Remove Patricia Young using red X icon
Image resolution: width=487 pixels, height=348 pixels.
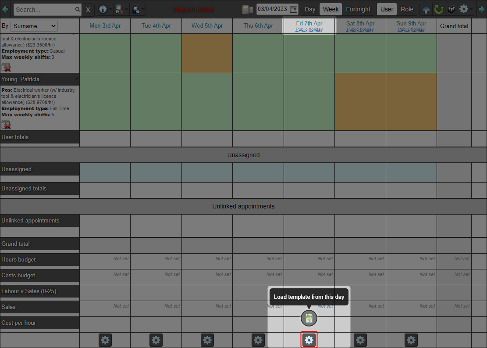tap(6, 125)
